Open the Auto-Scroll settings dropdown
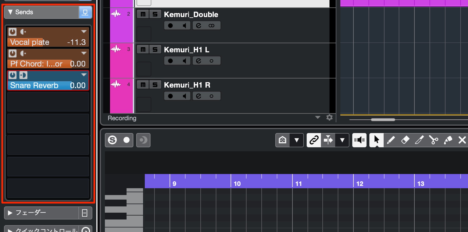This screenshot has width=468, height=232. click(x=342, y=140)
